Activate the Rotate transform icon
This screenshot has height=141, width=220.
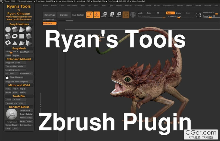click(118, 15)
